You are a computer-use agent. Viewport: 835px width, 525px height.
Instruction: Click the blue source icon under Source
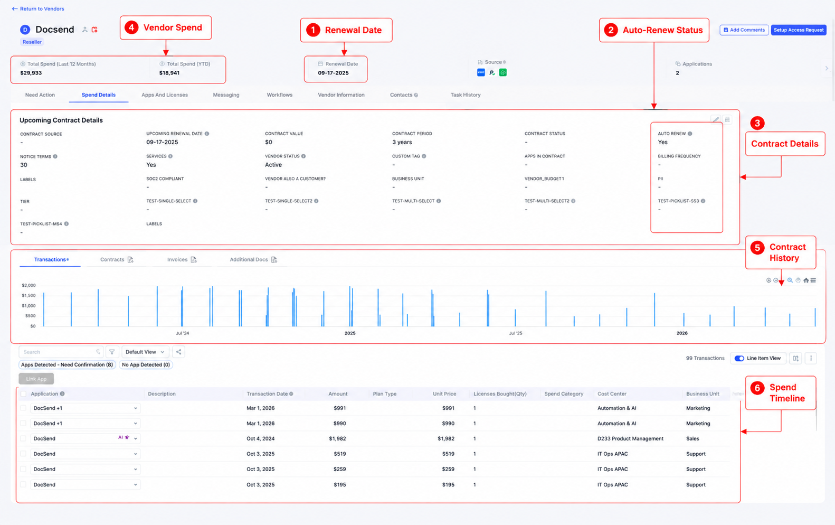point(481,72)
